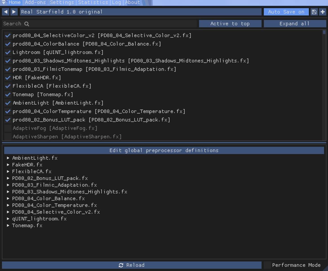
Task: Enable the AdaptiveFog effect checkbox
Action: (8, 128)
